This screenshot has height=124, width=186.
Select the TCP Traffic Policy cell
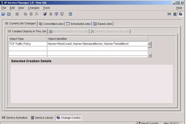[x=28, y=44]
